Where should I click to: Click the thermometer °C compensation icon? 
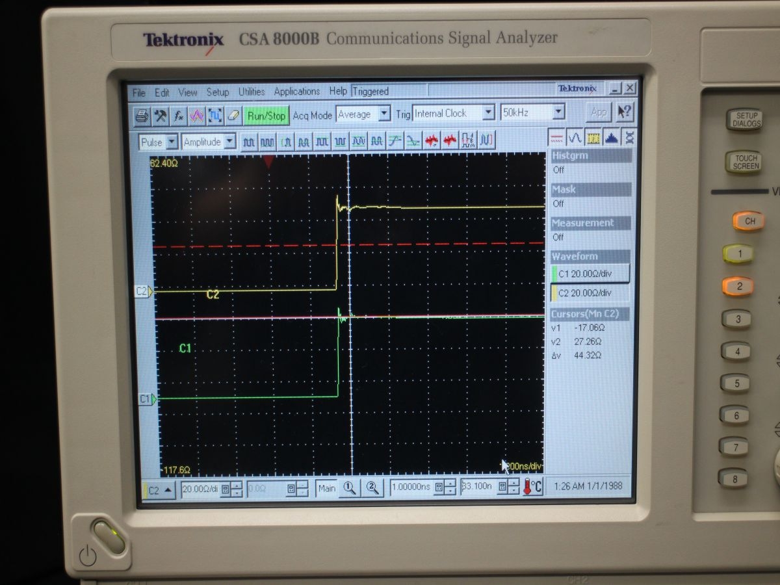(x=532, y=486)
